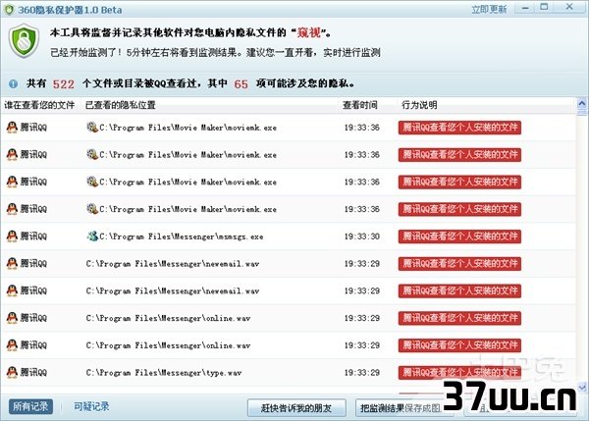Click the red number 65 count
The height and width of the screenshot is (421, 589).
coord(241,84)
